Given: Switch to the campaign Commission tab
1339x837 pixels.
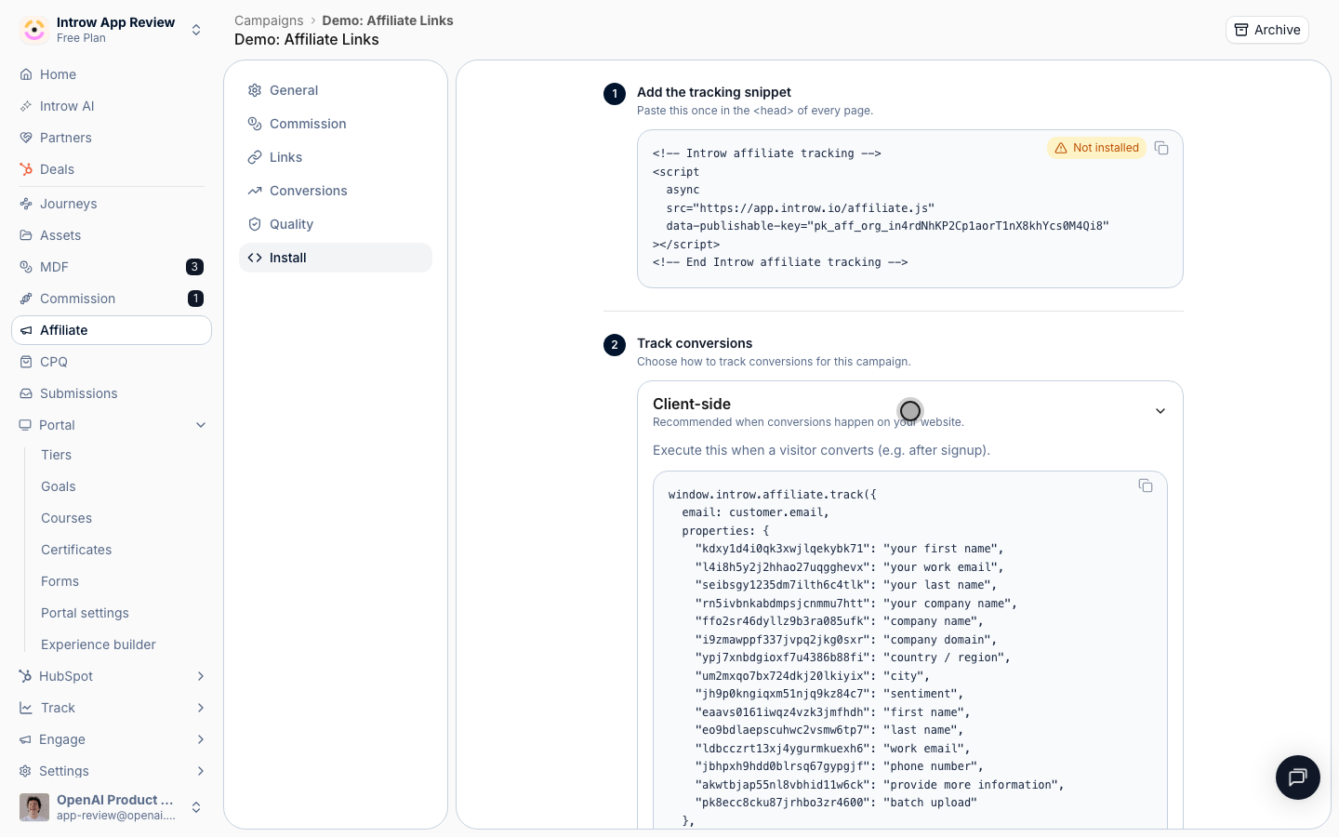Looking at the screenshot, I should coord(336,124).
